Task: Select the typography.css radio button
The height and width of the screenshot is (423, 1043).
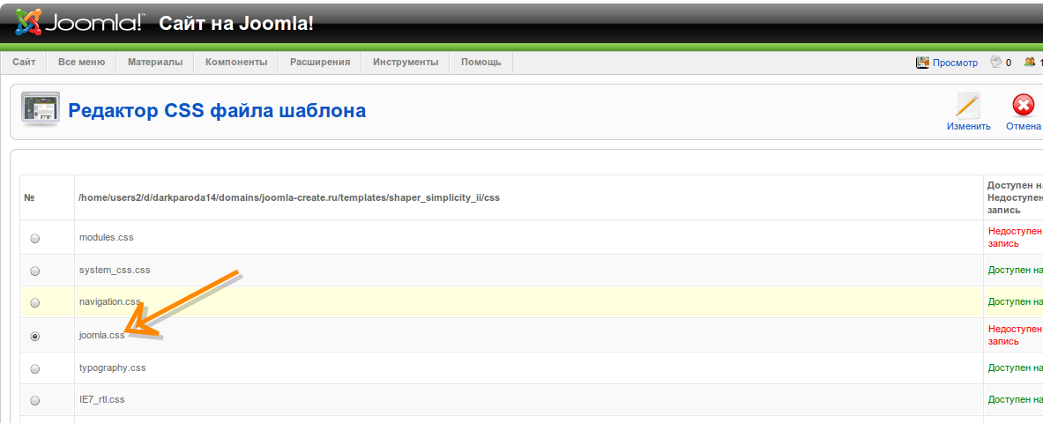Action: click(x=35, y=368)
